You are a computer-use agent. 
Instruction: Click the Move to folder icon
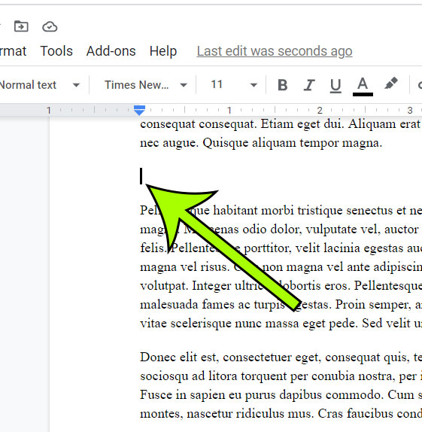tap(21, 26)
